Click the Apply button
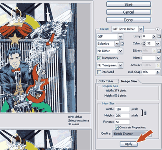The height and width of the screenshot is (150, 162). tap(129, 144)
